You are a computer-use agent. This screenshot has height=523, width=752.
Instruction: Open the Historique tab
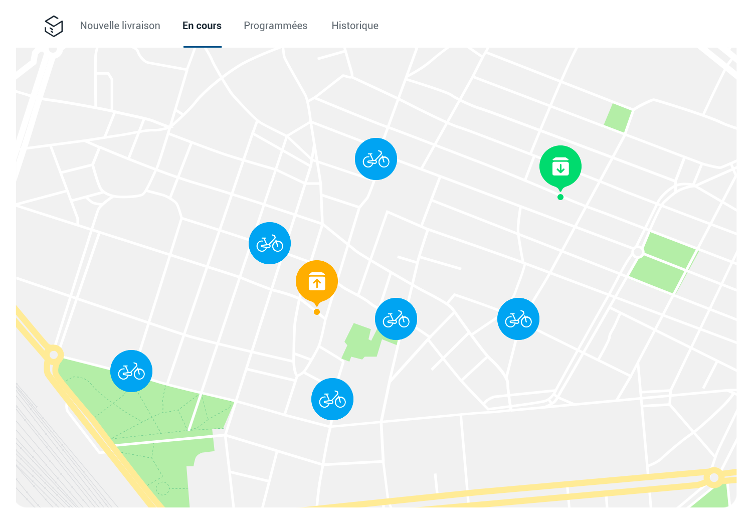355,26
